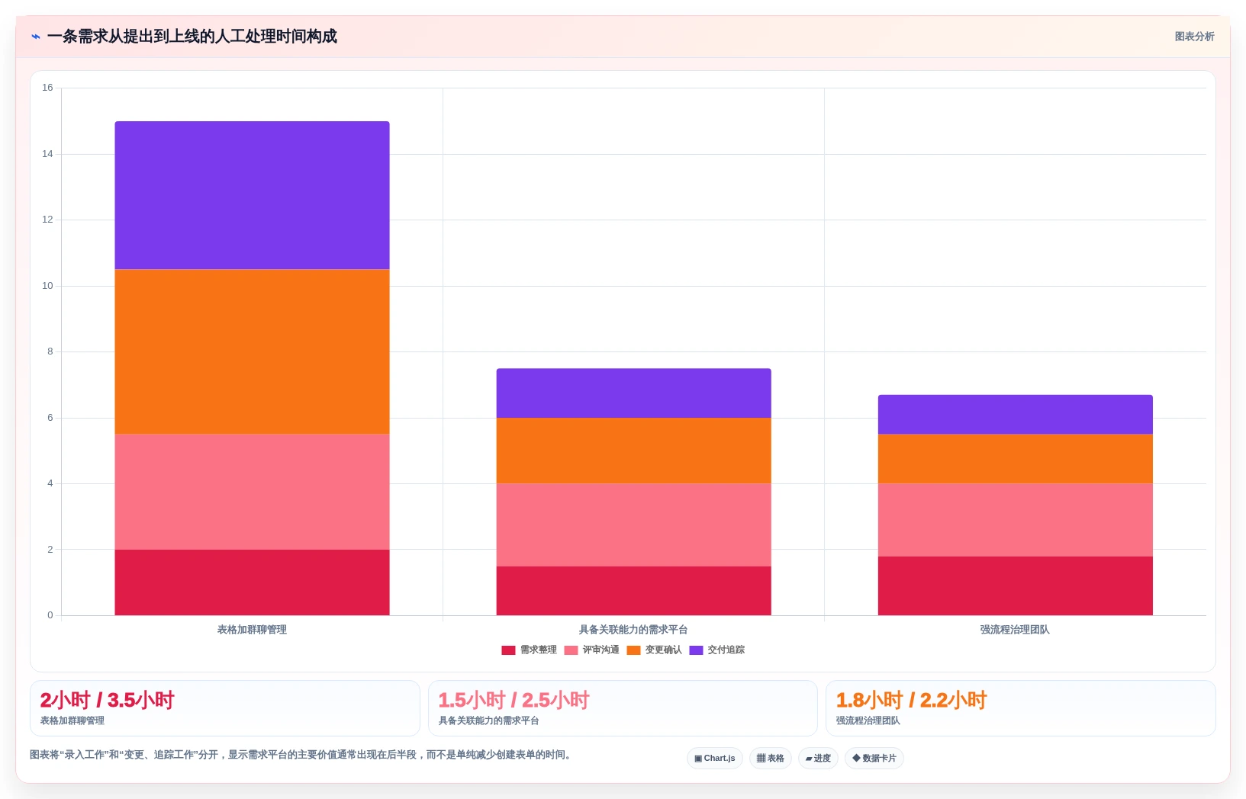Click the 2小时 / 3.5小时 data card

225,708
